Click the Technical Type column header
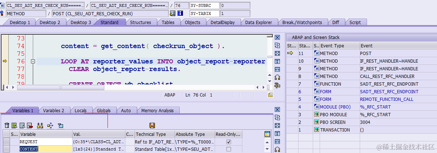437x153 pixels. point(155,134)
